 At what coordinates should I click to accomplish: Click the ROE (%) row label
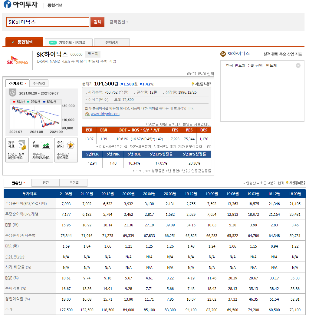[x=12, y=278]
